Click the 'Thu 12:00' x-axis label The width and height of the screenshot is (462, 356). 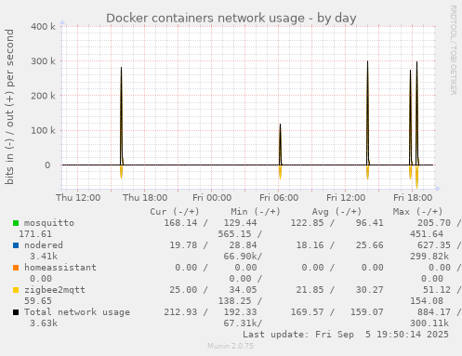[x=78, y=198]
